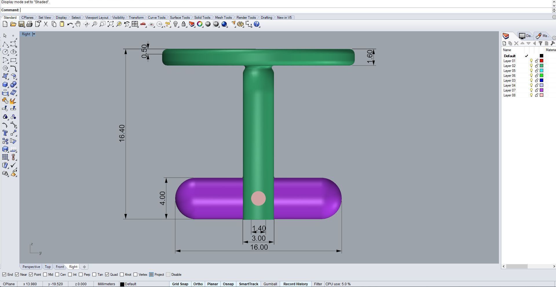Select the Boolean union spheres tool

(13, 85)
